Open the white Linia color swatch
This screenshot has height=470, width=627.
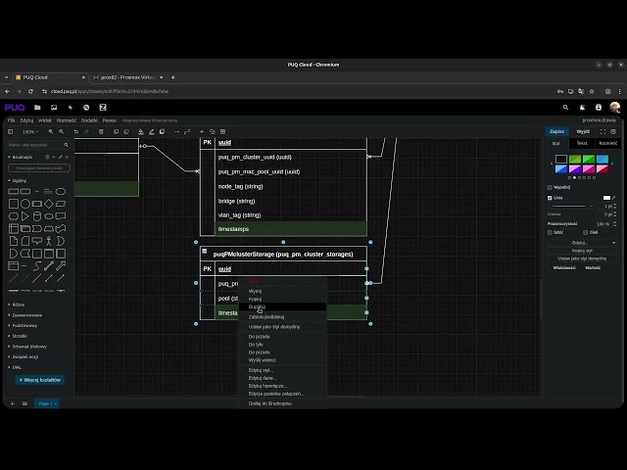point(606,198)
